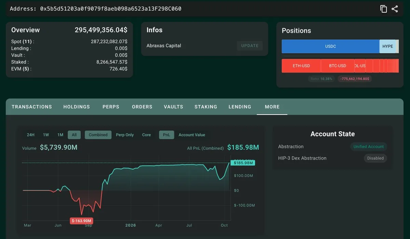Choose the Combined chart mode
Image resolution: width=410 pixels, height=239 pixels.
click(98, 135)
